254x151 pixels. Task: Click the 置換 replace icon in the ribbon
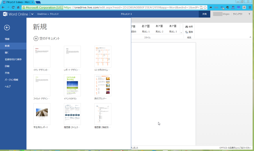[187, 32]
